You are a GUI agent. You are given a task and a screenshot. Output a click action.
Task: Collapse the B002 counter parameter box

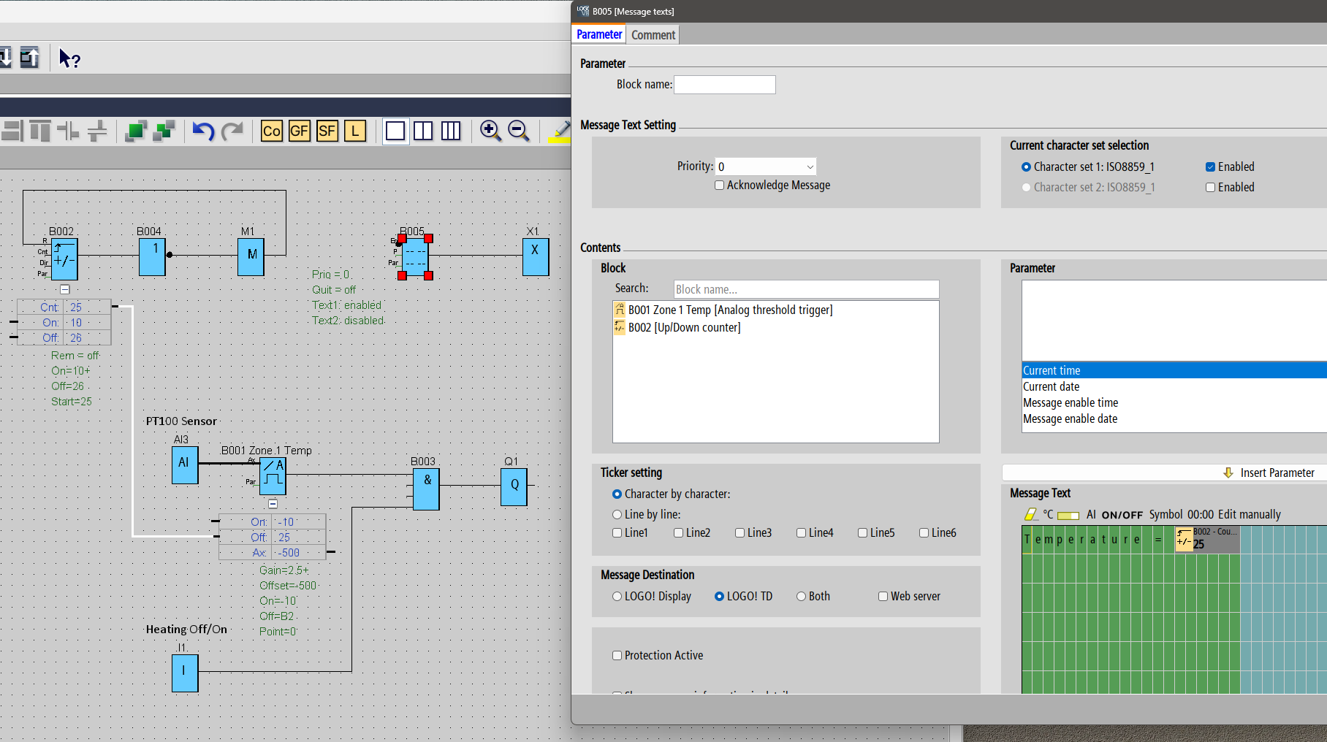tap(65, 289)
